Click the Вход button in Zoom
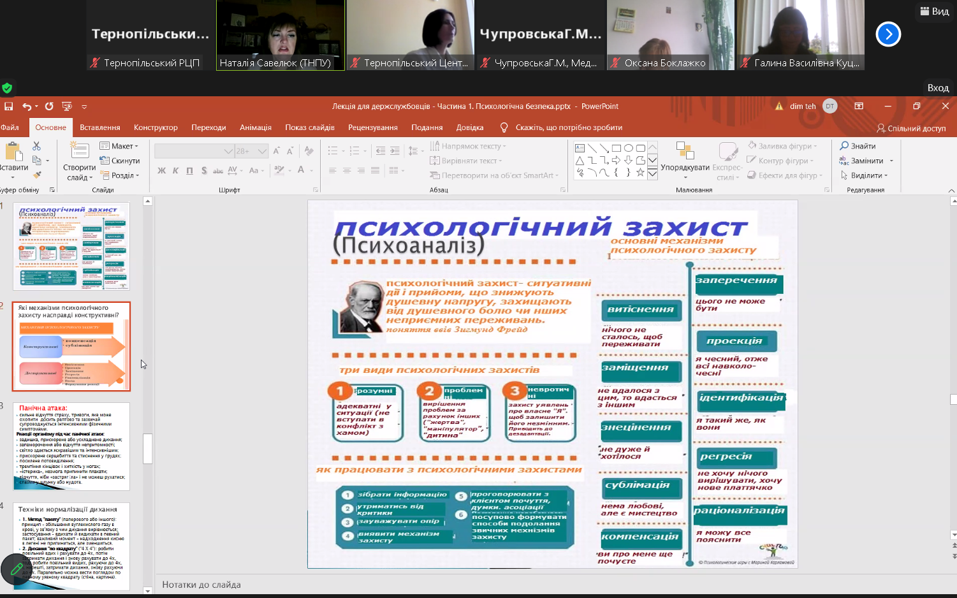Viewport: 957px width, 598px height. coord(938,88)
